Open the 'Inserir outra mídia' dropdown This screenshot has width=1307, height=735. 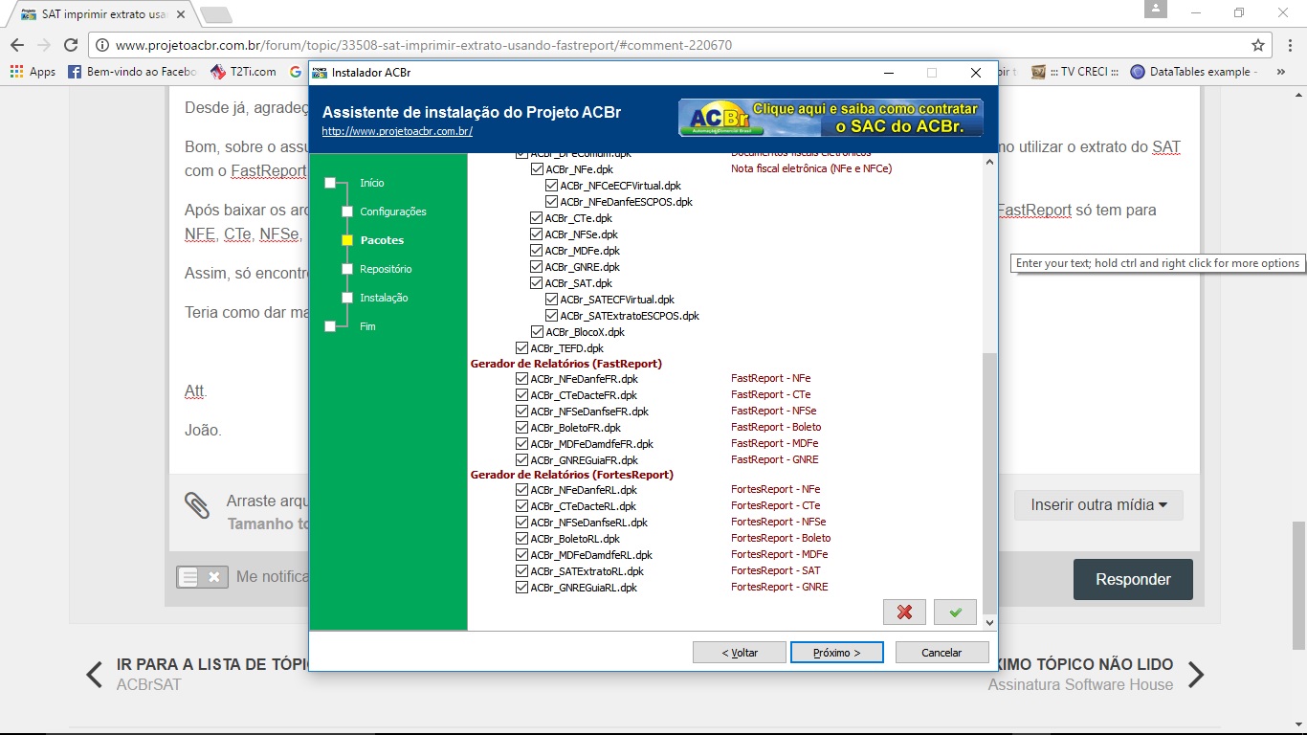[1098, 505]
